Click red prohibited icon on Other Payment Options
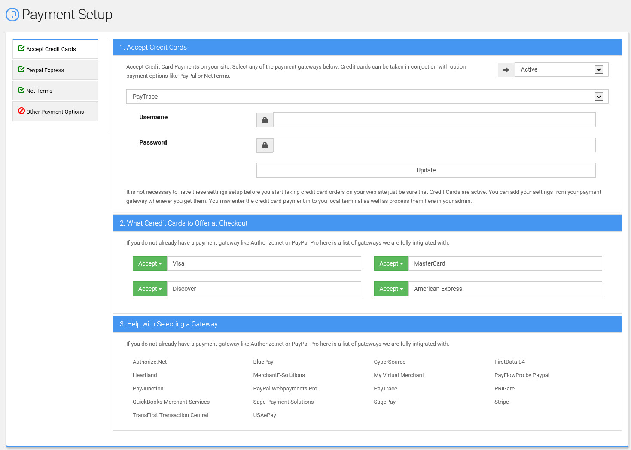The width and height of the screenshot is (631, 450). [21, 111]
